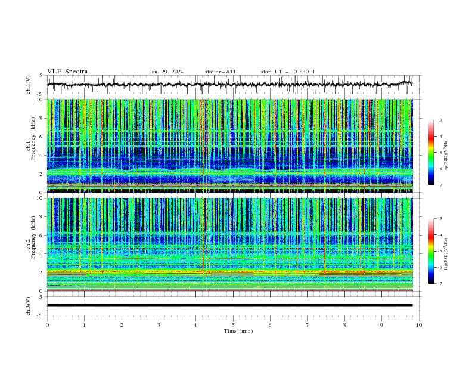Click the 'VLF Spectra' title text

point(67,72)
